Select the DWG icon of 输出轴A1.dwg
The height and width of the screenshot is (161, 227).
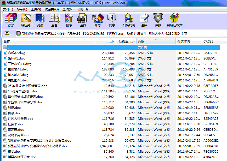pyautogui.click(x=5, y=69)
